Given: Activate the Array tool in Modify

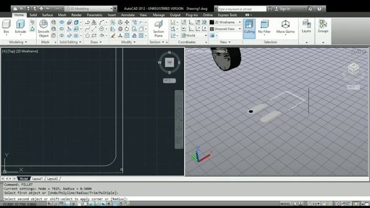Looking at the screenshot, I should coord(141,35).
